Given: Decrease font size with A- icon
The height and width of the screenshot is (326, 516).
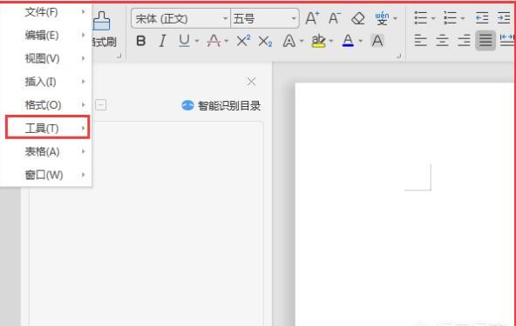Looking at the screenshot, I should 335,18.
